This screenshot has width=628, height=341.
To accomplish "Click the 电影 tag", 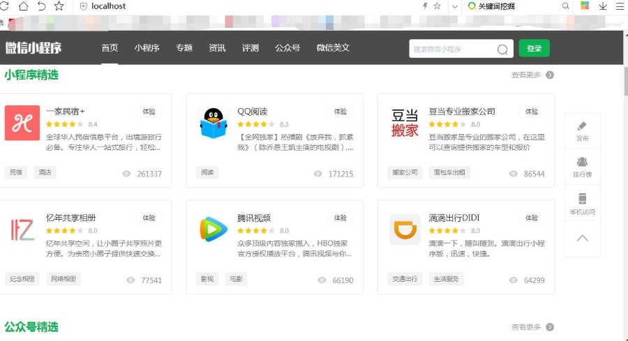I will (237, 279).
